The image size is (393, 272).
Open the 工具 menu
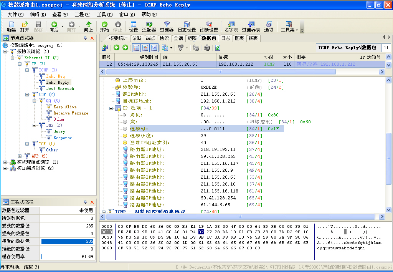[104, 15]
